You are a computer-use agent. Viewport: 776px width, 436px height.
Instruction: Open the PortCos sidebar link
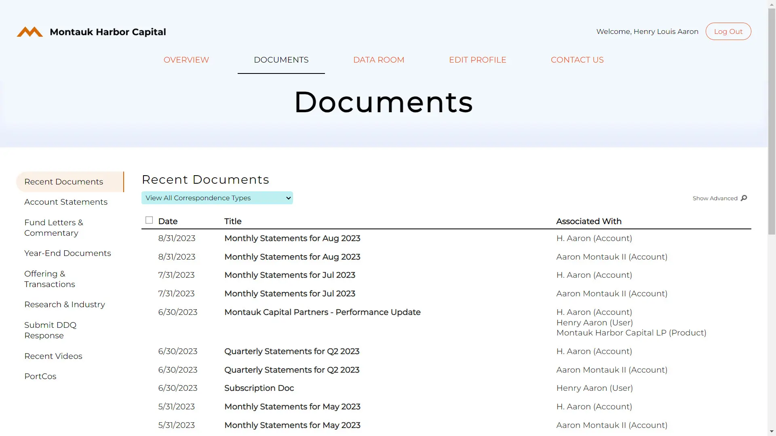tap(40, 376)
